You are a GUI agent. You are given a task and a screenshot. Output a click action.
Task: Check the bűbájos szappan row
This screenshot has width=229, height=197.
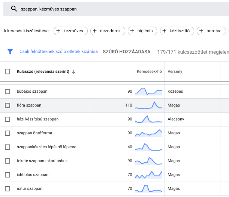tap(7, 92)
